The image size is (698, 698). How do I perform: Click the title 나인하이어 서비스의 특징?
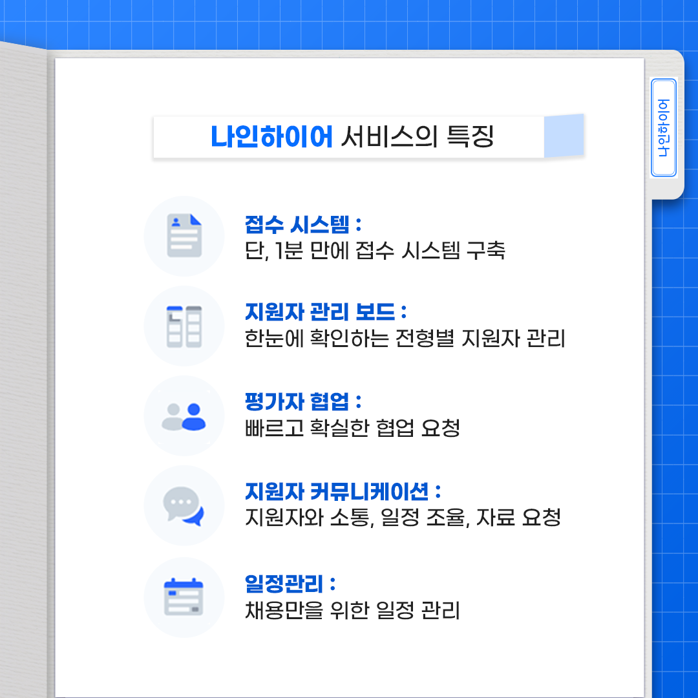(352, 136)
